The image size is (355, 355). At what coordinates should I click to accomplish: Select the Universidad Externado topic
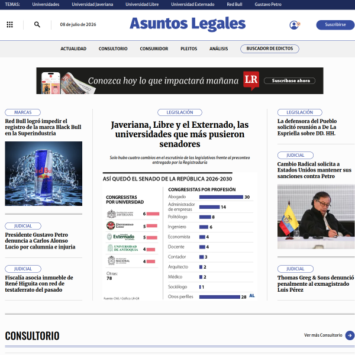click(x=193, y=4)
